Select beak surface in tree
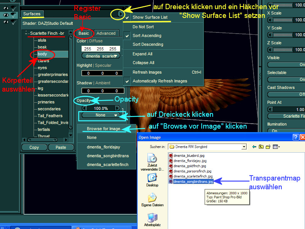This screenshot has width=305, height=229. [42, 47]
